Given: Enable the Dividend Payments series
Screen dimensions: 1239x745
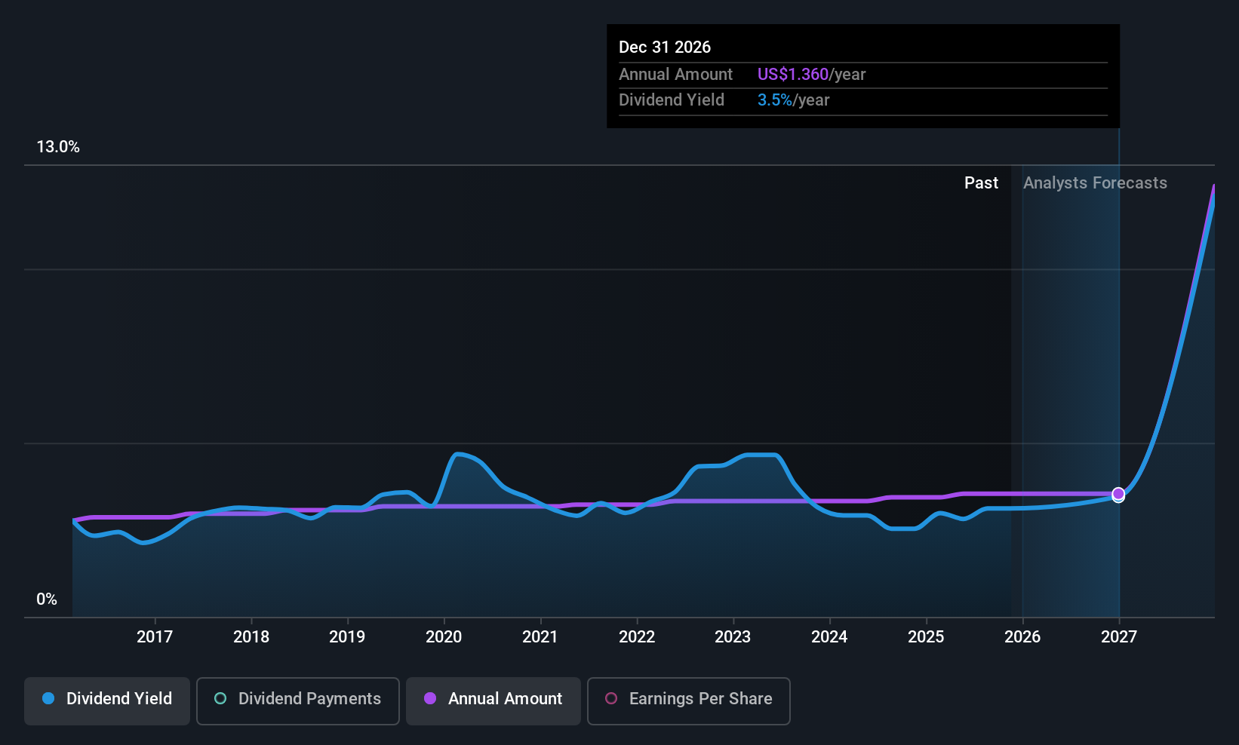Looking at the screenshot, I should click(297, 700).
